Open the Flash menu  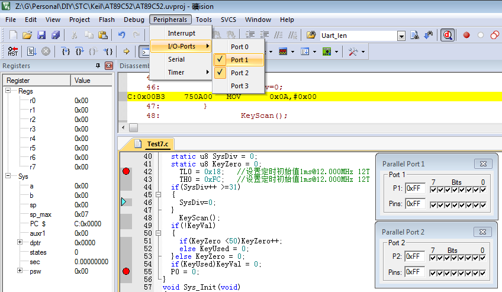point(107,20)
